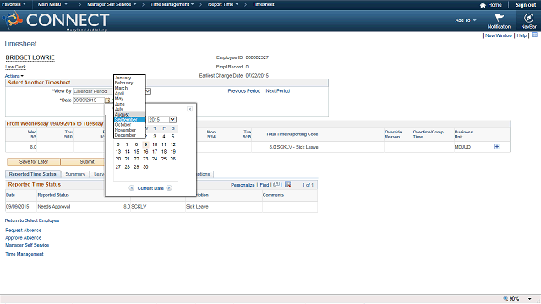541x304 pixels.
Task: Open the zoom level magnifier at 90%
Action: [x=505, y=298]
